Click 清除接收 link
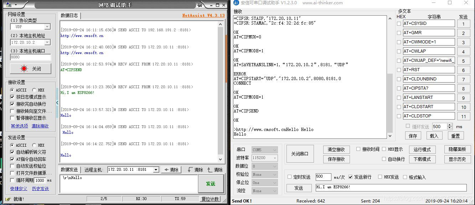 [x=40, y=126]
